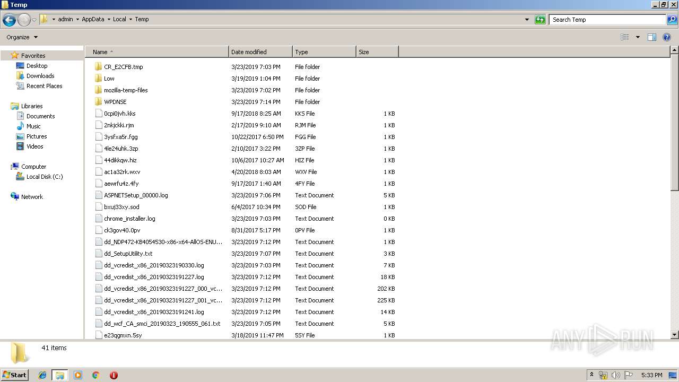679x382 pixels.
Task: Expand the dropdown after admin breadcrumb
Action: (x=77, y=19)
